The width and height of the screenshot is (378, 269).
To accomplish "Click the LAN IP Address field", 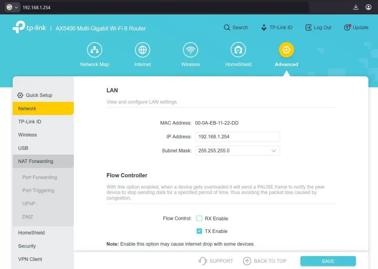I will (x=237, y=137).
